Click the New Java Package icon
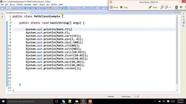 (41, 8)
